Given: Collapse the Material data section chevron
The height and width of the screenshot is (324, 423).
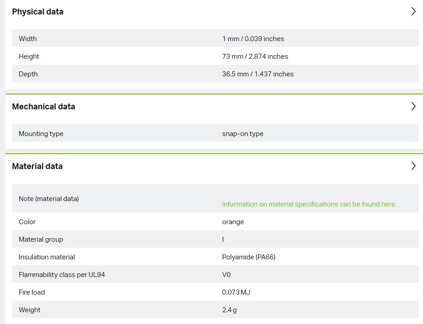Looking at the screenshot, I should [x=413, y=166].
